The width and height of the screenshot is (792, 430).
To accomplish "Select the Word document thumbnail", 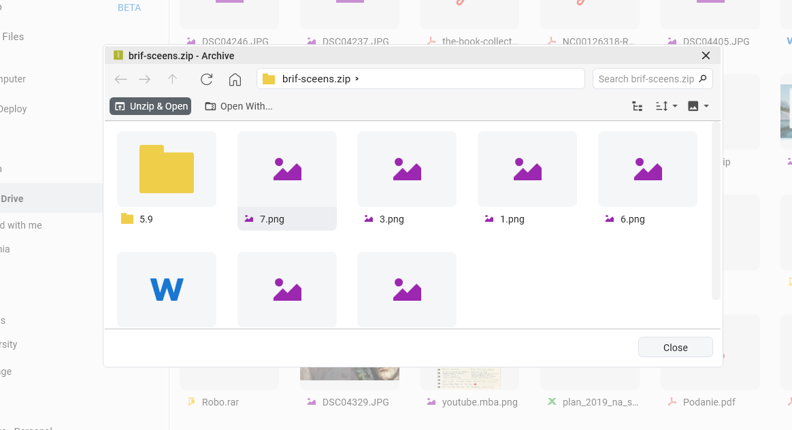I will (x=167, y=289).
